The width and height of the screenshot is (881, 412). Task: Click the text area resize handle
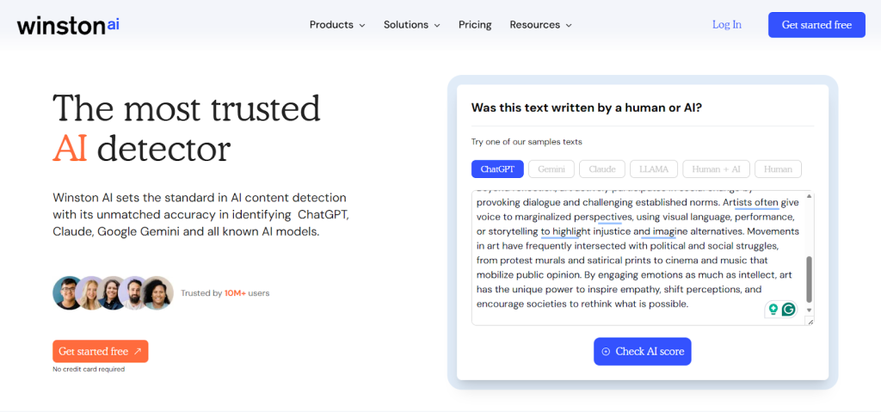click(809, 321)
